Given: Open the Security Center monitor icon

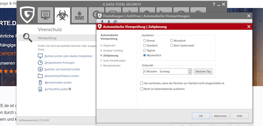Looking at the screenshot, I should tap(45, 15).
